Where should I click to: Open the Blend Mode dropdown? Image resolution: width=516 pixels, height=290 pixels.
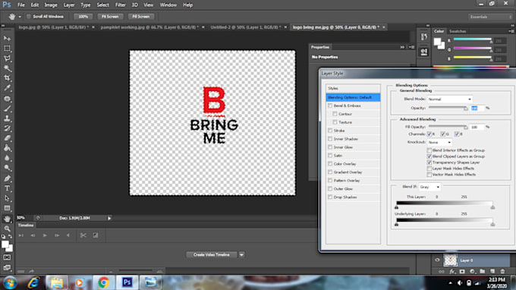tap(449, 99)
